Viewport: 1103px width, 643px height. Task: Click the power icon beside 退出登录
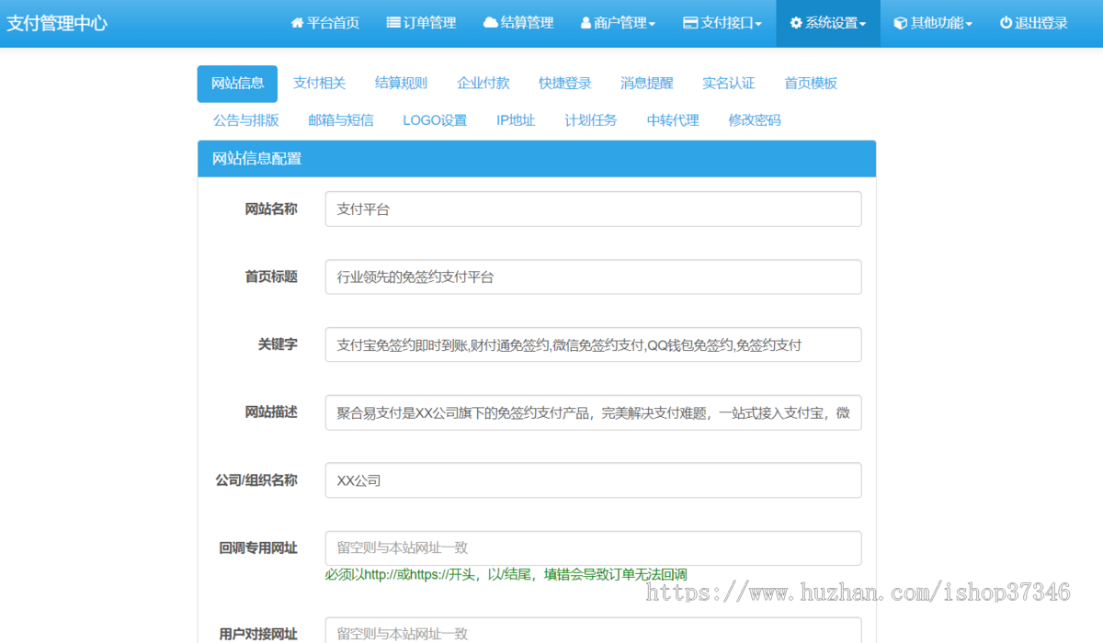point(1006,23)
